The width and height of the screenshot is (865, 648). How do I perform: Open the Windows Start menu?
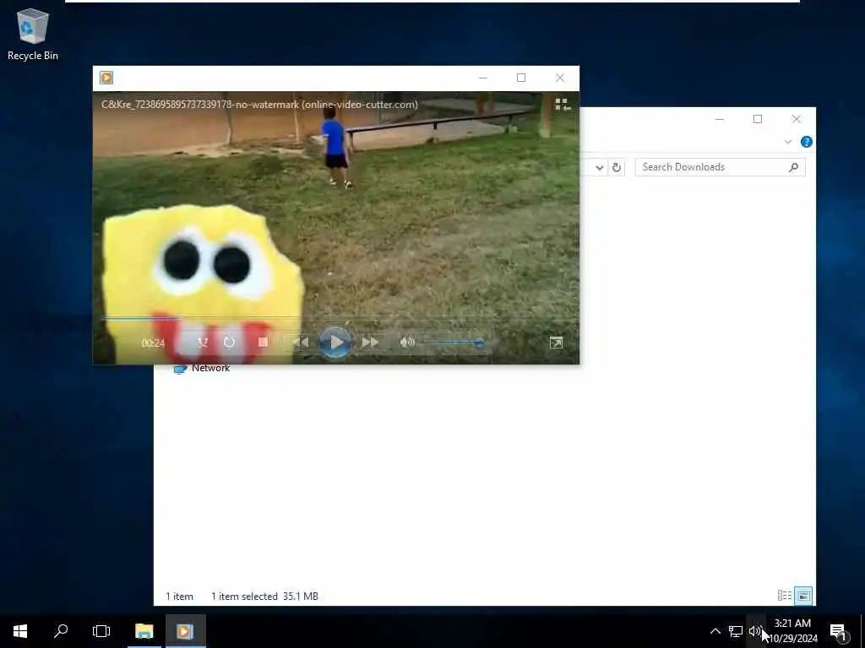[20, 631]
